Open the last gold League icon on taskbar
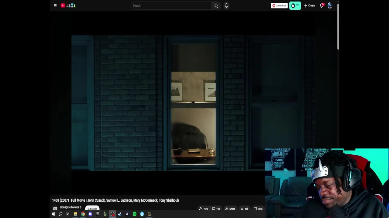This screenshot has height=218, width=389. coord(149,214)
